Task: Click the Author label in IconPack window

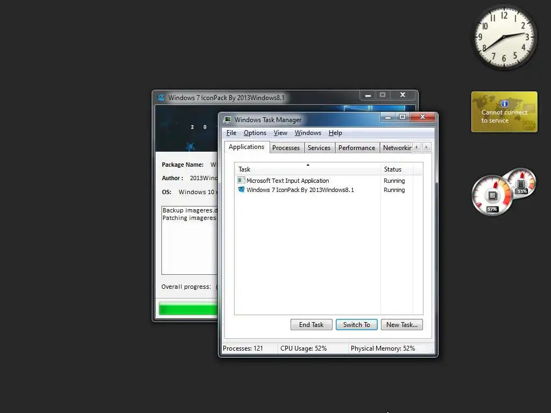Action: tap(172, 178)
